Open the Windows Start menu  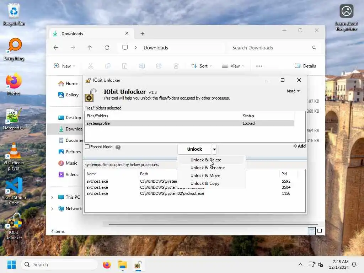11,264
